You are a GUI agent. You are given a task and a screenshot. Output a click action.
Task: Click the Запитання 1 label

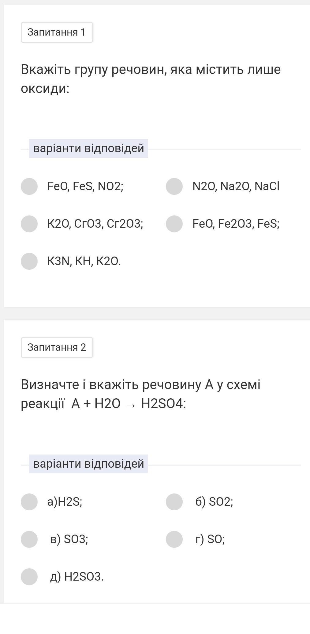pos(57,32)
